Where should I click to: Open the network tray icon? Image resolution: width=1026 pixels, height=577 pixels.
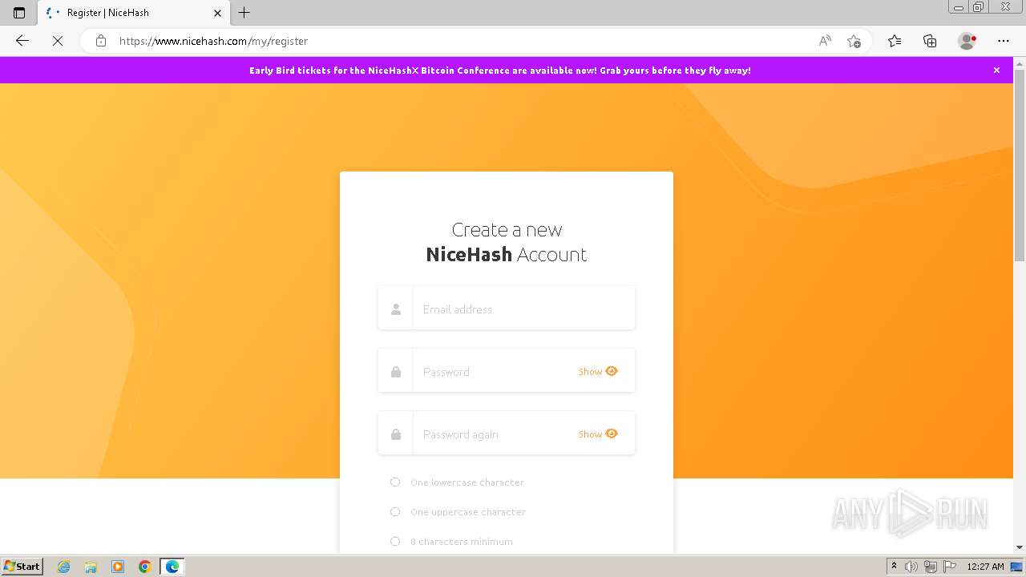pyautogui.click(x=931, y=567)
